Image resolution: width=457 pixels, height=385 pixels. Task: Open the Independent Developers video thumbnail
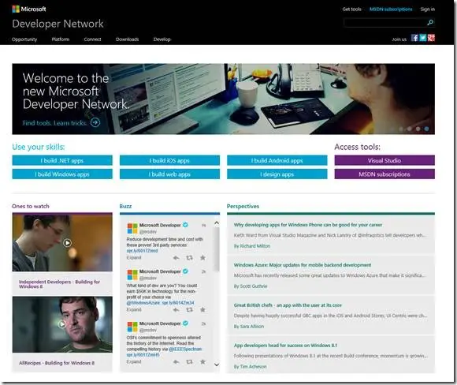[62, 242]
